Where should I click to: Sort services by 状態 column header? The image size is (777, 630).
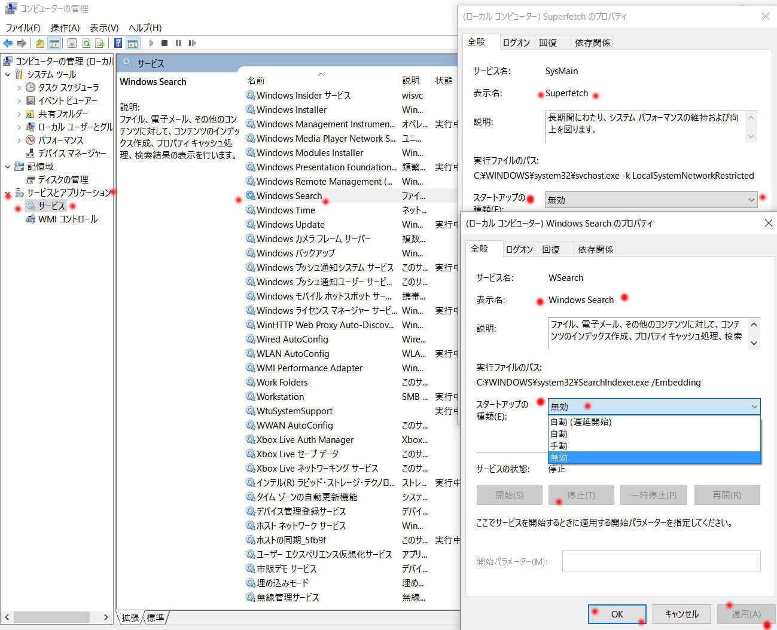tap(445, 80)
